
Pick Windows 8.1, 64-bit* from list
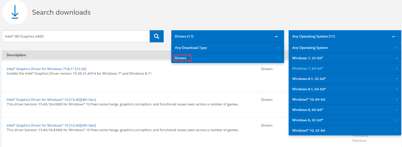tap(309, 89)
